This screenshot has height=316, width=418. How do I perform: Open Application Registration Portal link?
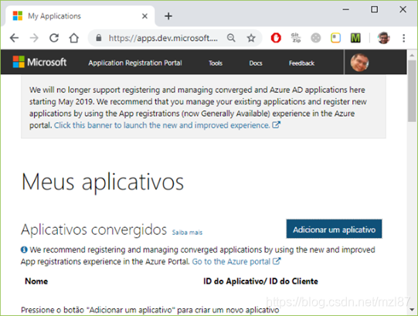[135, 63]
